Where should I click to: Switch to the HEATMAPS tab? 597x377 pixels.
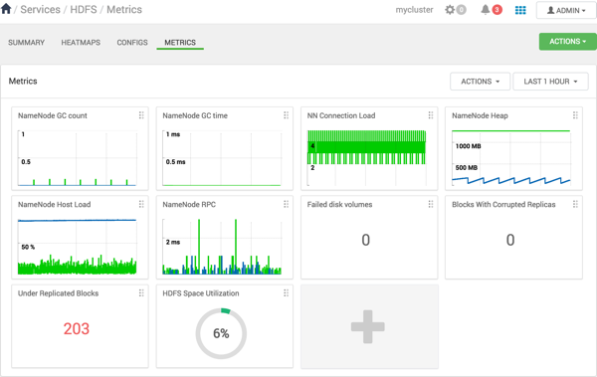(x=81, y=42)
